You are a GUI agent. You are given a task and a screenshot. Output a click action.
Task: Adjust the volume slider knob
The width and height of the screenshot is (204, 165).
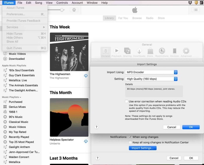(x=62, y=10)
